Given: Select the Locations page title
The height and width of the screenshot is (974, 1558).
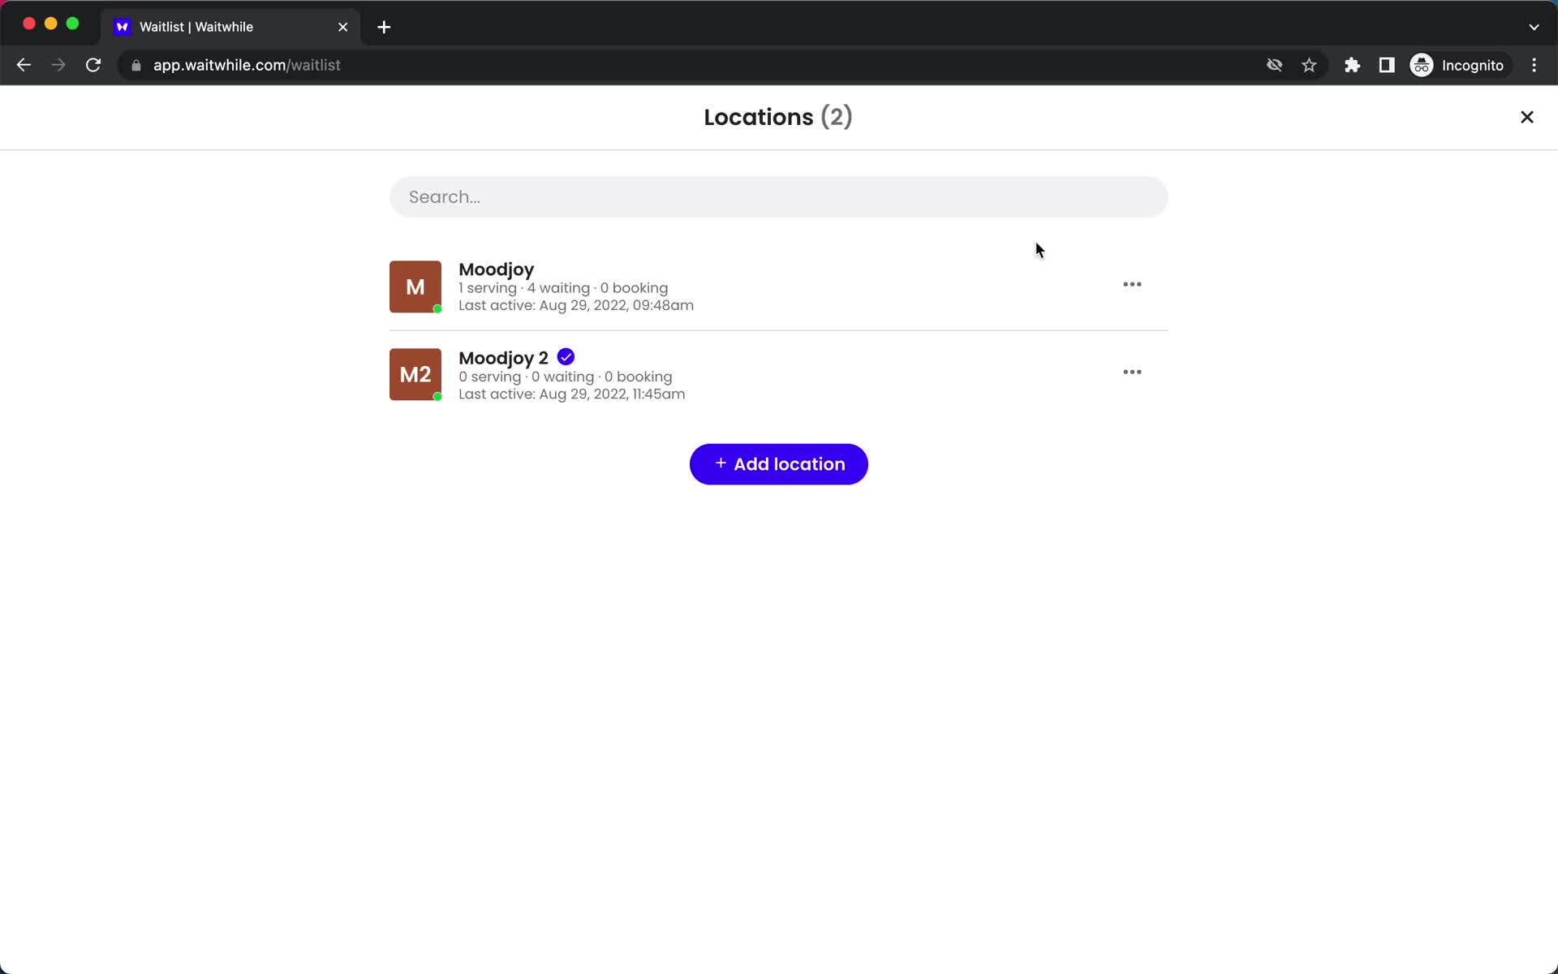Looking at the screenshot, I should coord(780,117).
